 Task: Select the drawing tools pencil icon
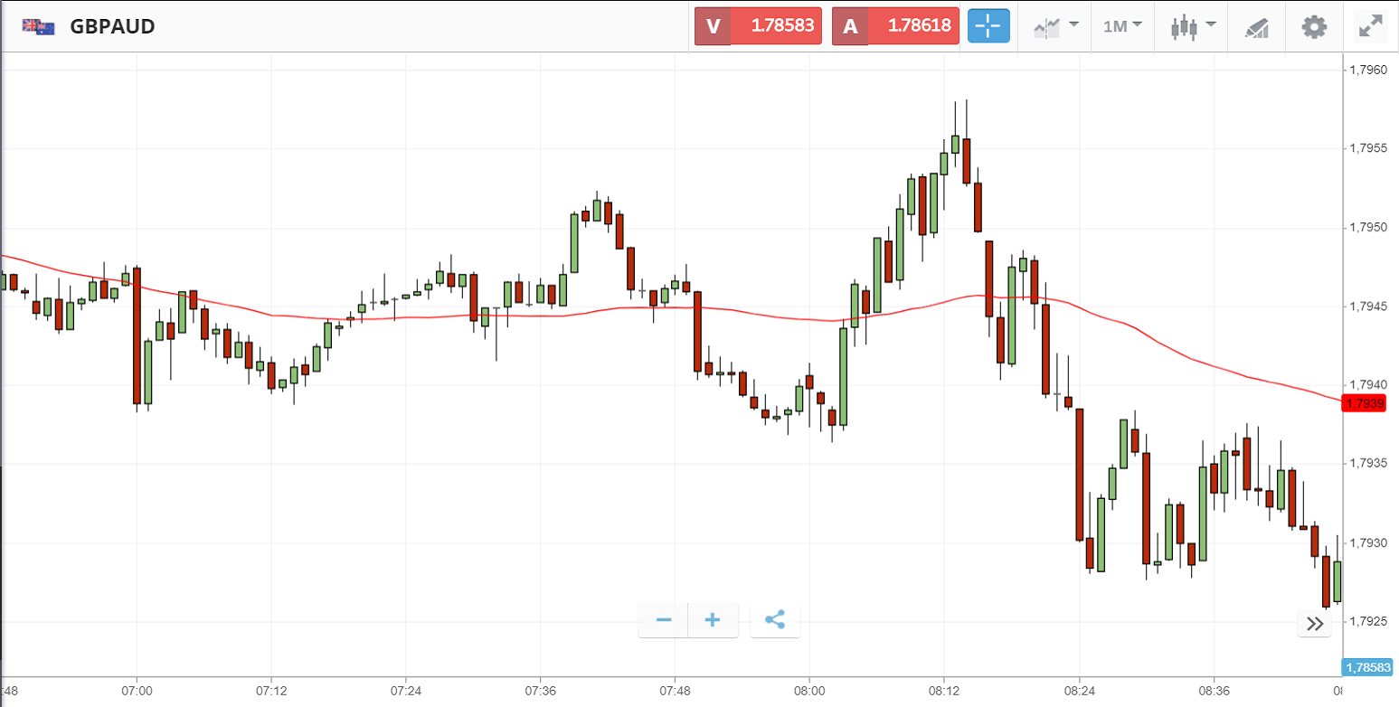[1256, 26]
